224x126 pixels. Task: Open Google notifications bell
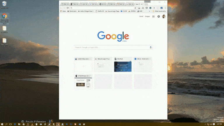159,16
